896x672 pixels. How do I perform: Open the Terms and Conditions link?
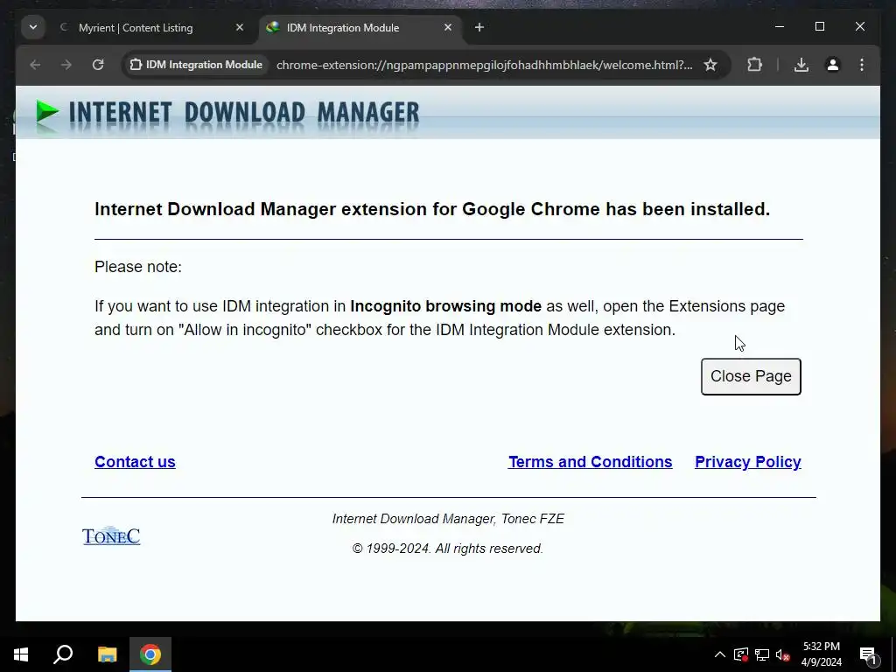pos(591,462)
